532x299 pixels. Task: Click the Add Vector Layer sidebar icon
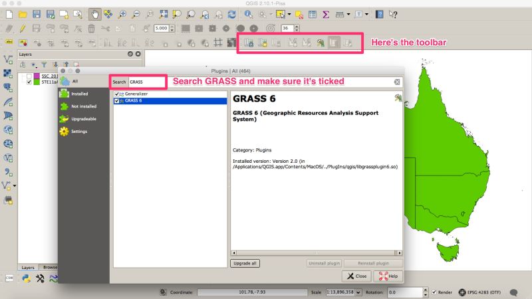click(x=8, y=59)
